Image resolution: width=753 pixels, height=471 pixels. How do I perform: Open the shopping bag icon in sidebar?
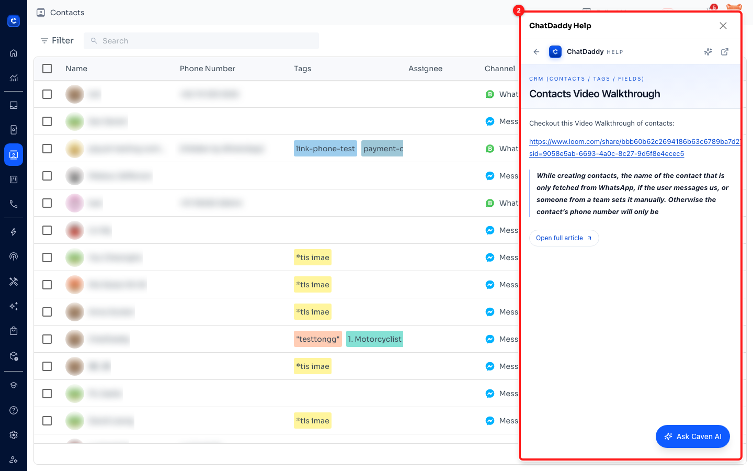[x=14, y=331]
